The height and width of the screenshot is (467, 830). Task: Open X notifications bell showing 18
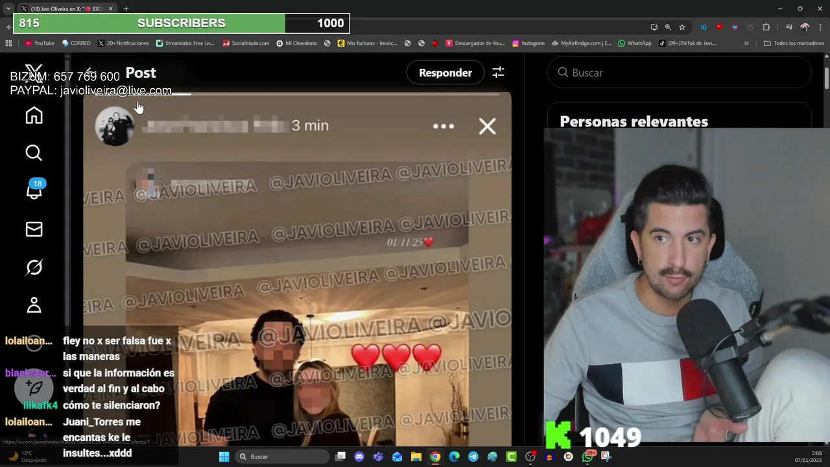point(34,191)
